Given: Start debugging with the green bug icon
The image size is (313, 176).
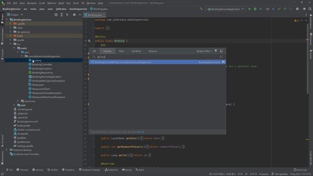Looking at the screenshot, I should point(255,9).
